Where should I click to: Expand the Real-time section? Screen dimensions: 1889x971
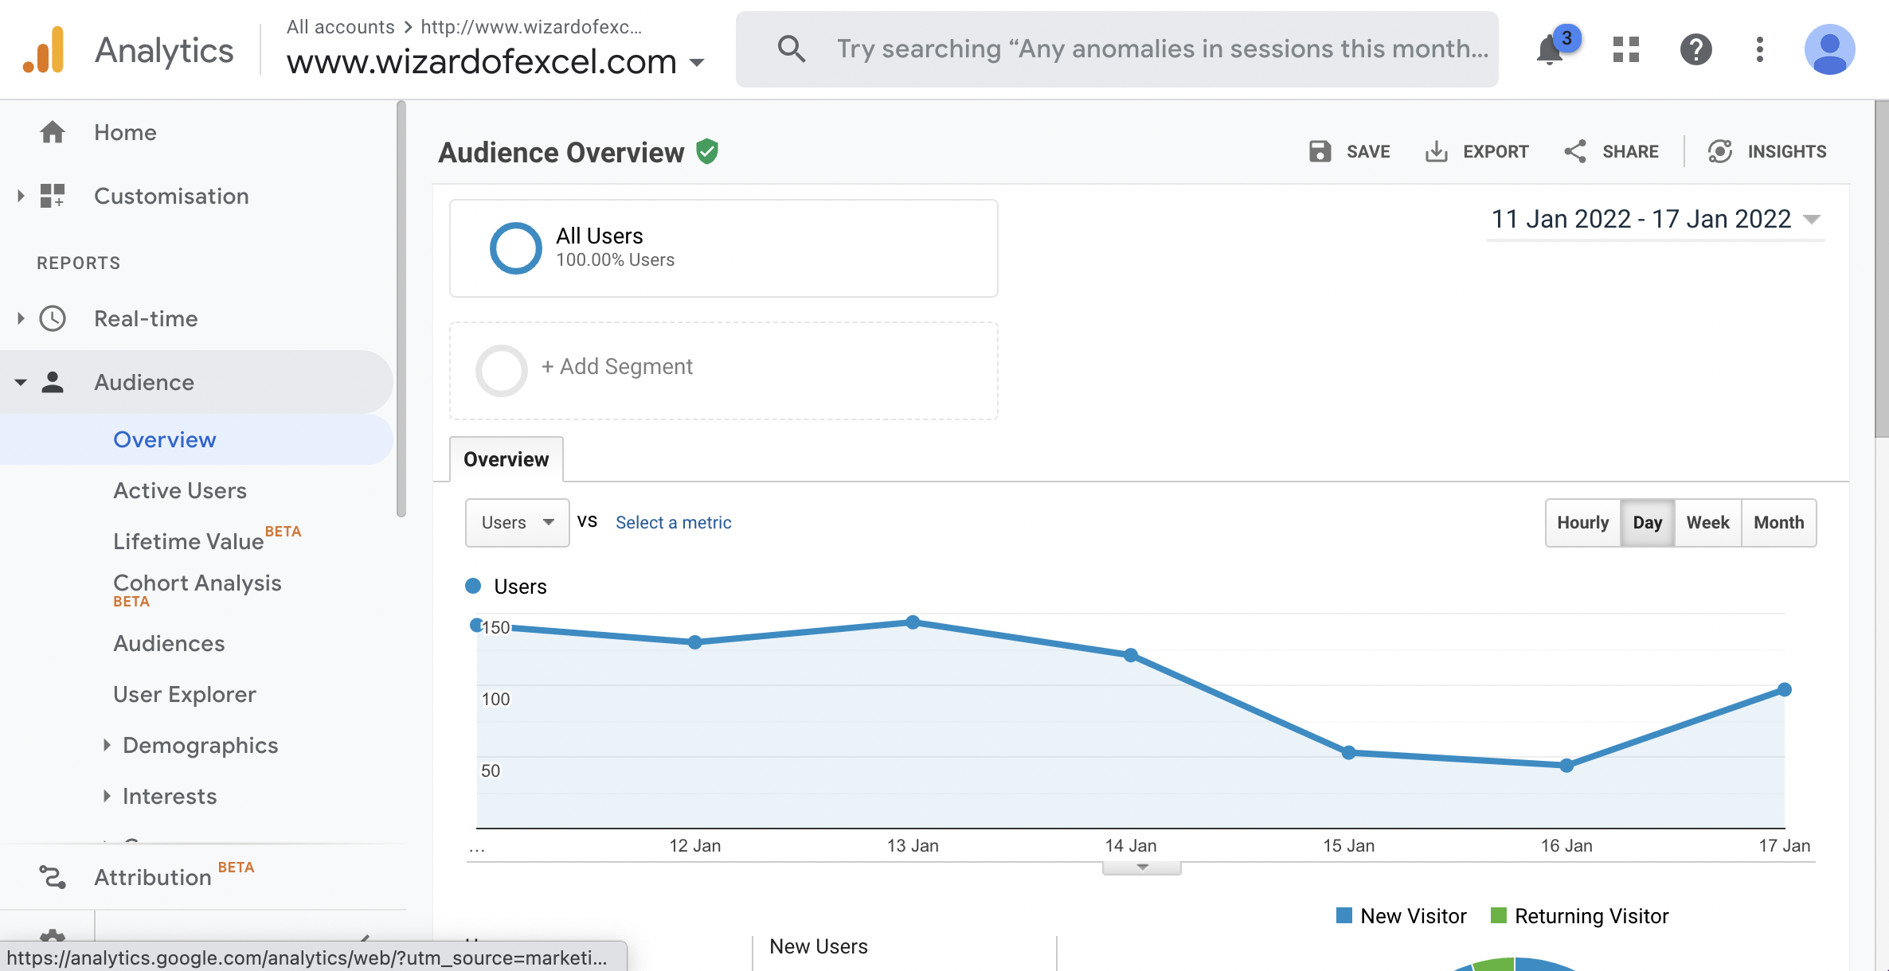[22, 318]
